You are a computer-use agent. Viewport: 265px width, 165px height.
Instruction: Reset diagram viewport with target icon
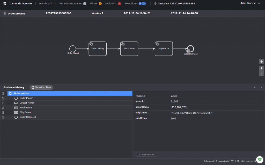261,62
